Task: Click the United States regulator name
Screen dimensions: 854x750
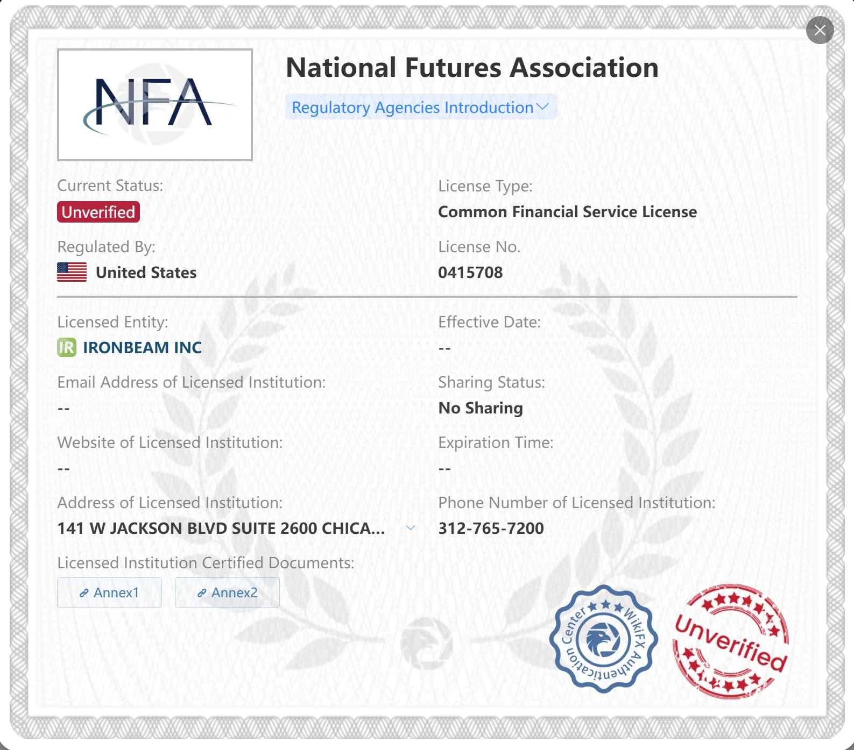Action: tap(146, 272)
